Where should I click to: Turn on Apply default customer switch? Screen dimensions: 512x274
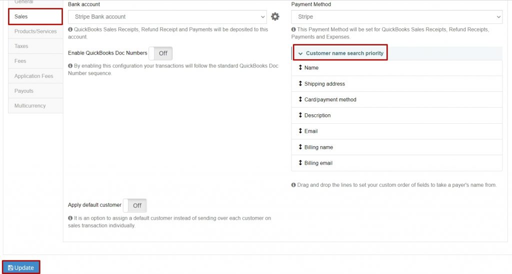pyautogui.click(x=135, y=205)
